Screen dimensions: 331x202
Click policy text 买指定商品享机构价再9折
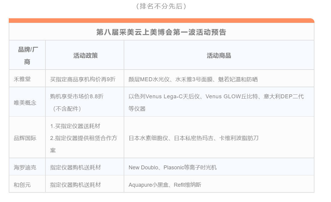(x=83, y=79)
